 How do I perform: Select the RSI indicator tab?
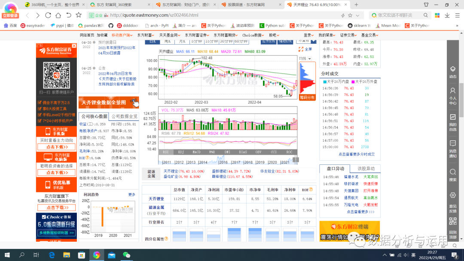[x=166, y=152]
